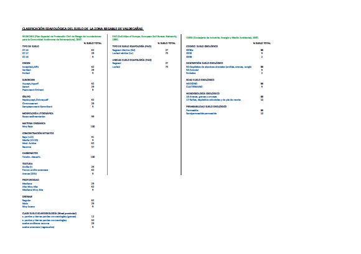Select the ORDEN section heading
The width and height of the screenshot is (361, 254).
[26, 63]
